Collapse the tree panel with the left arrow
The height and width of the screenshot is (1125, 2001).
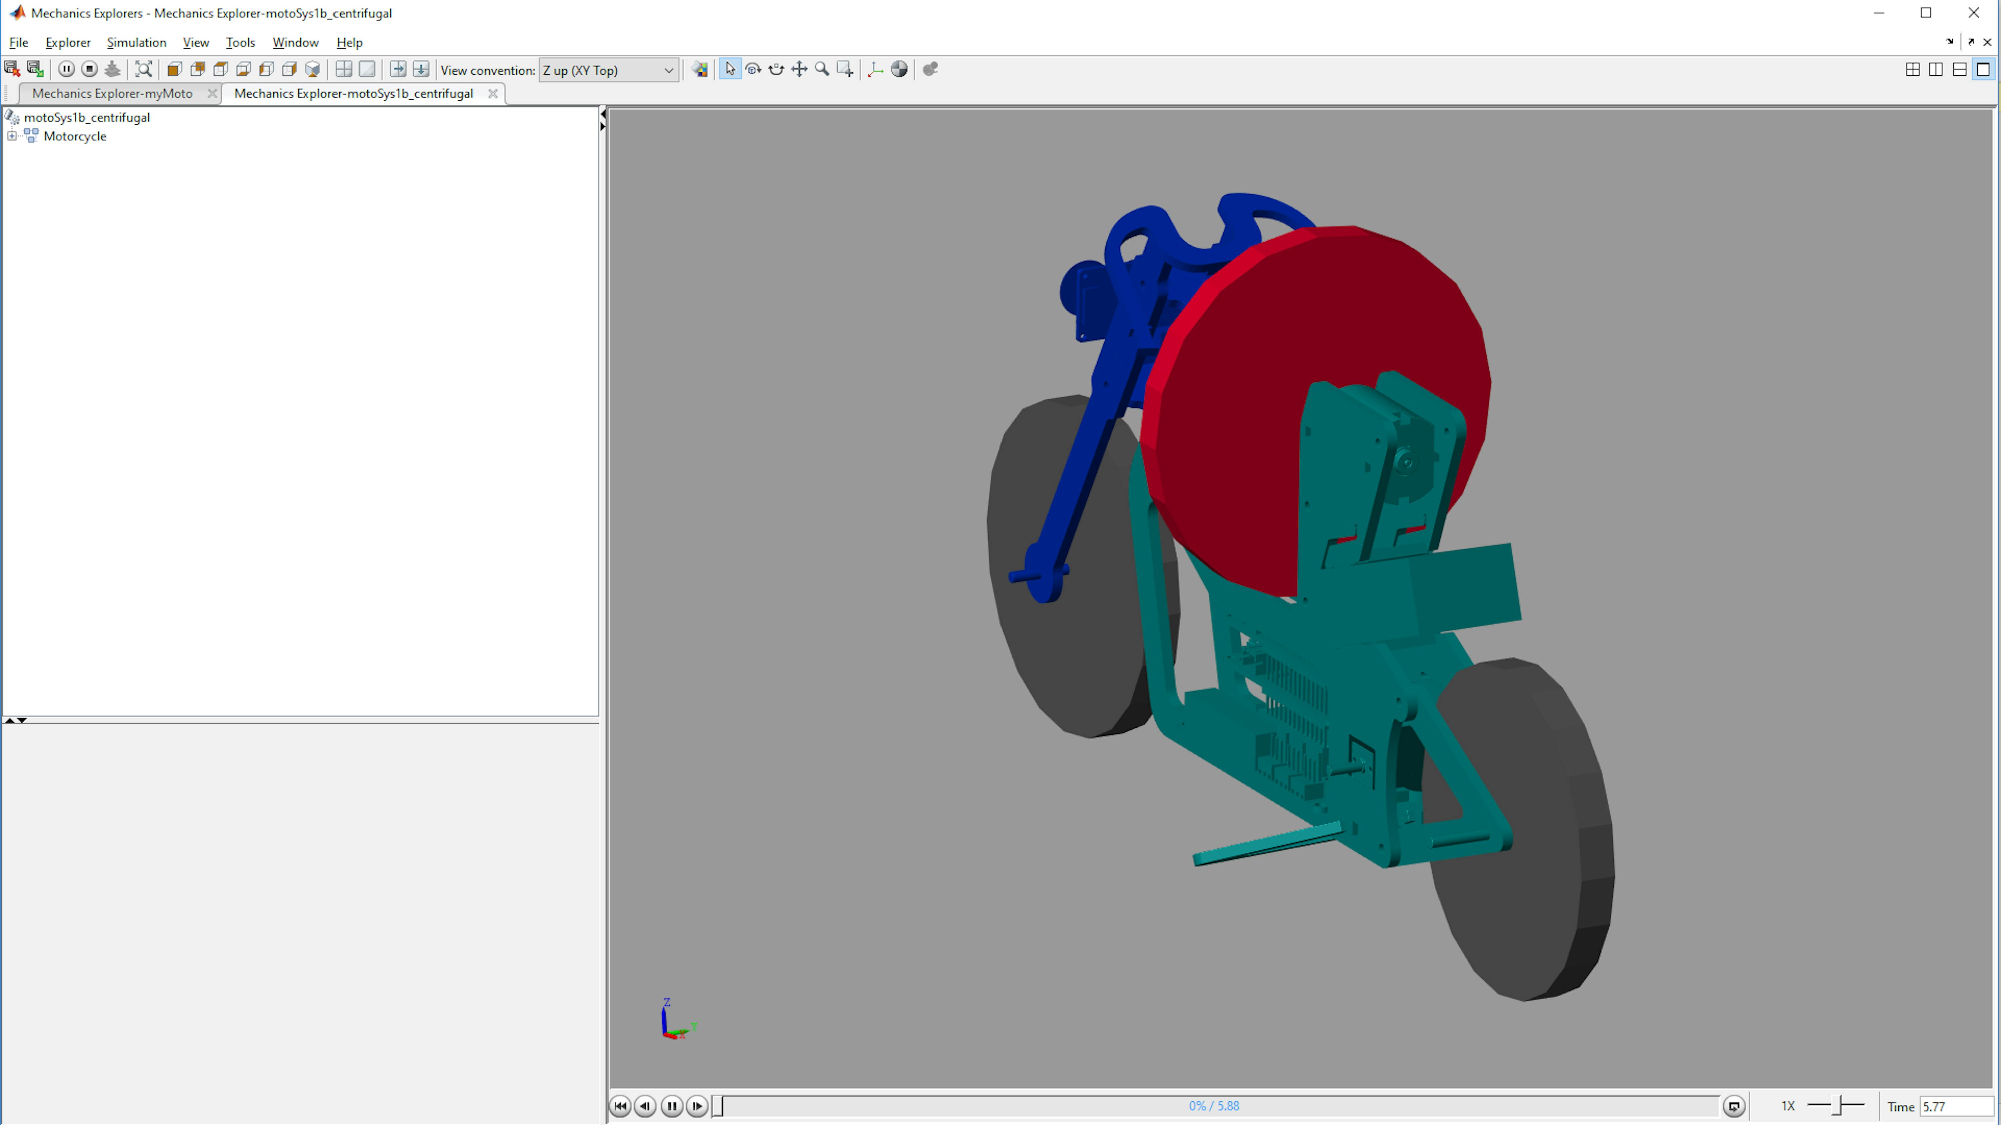point(603,114)
